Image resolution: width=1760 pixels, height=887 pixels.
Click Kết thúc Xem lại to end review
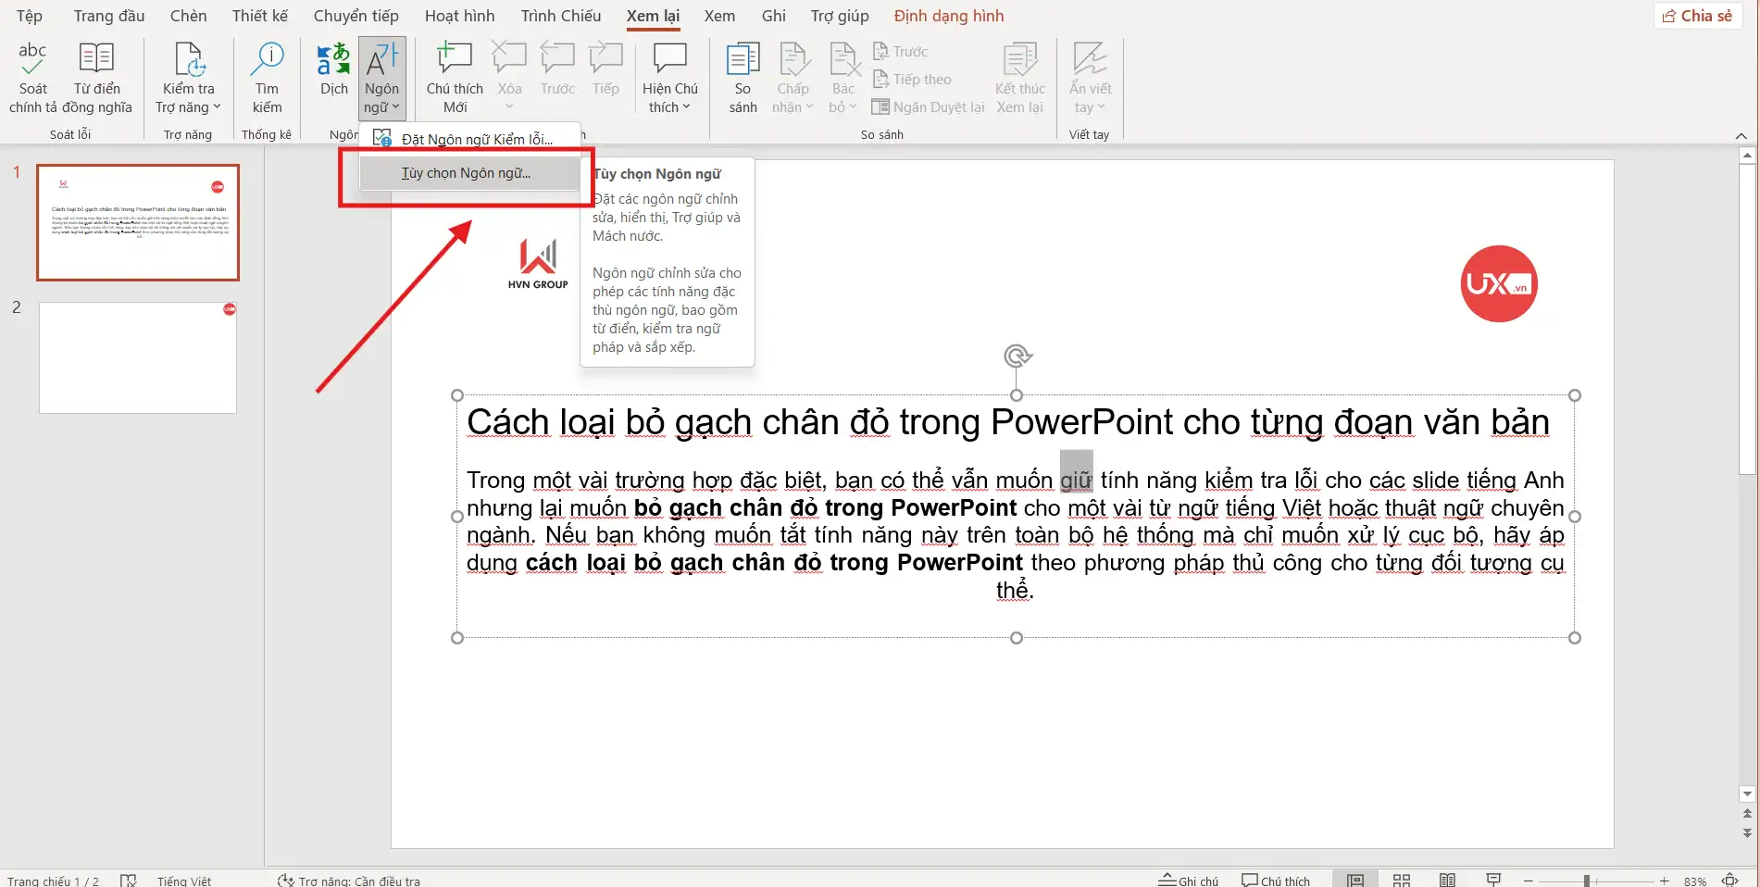(x=1019, y=76)
